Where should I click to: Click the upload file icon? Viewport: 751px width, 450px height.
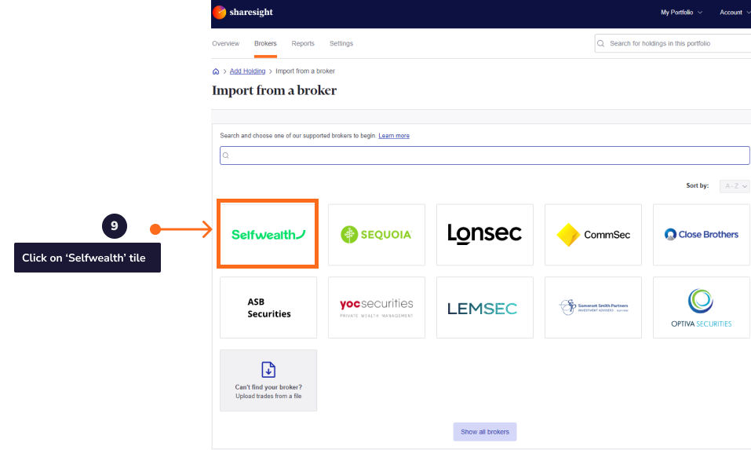click(x=268, y=370)
